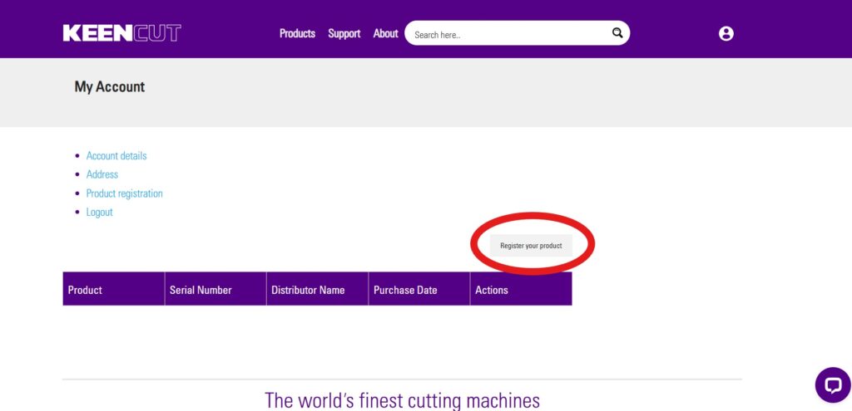Image resolution: width=852 pixels, height=411 pixels.
Task: Click the Product registration link
Action: [125, 193]
